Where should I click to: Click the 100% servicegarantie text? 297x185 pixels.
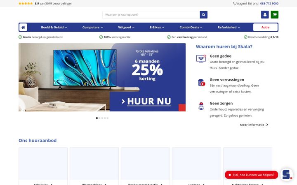[117, 37]
